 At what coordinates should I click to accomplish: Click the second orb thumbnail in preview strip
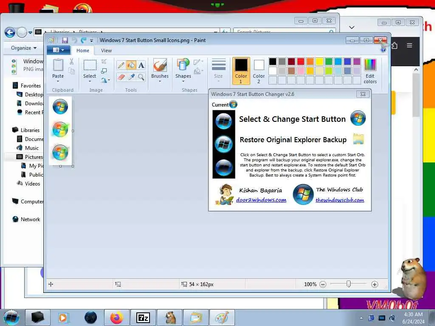click(x=223, y=144)
